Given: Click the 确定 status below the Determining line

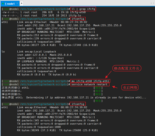Looking at the screenshot, I should pos(98,101).
